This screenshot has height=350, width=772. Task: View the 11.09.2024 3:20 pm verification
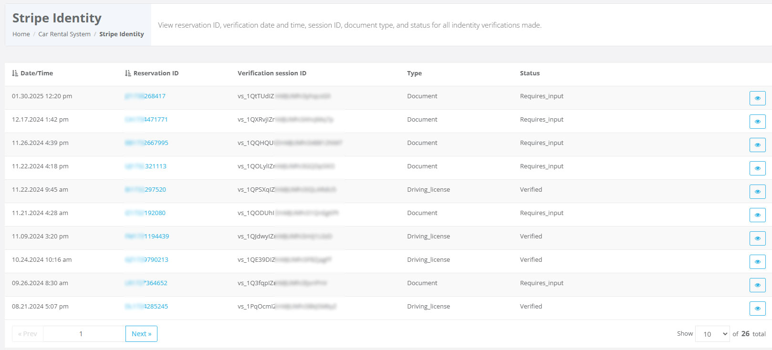click(x=757, y=238)
